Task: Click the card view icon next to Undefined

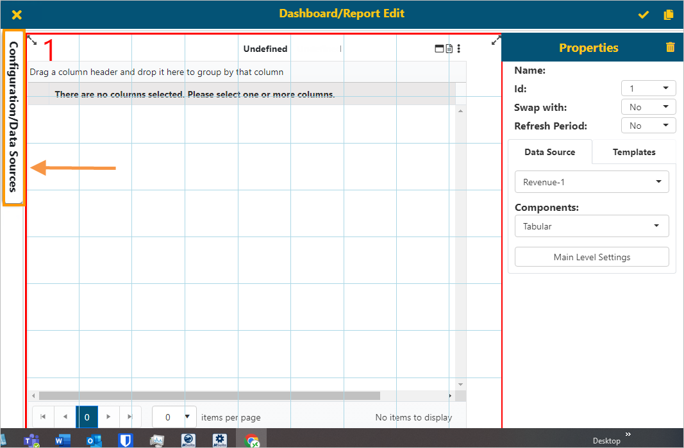Action: click(439, 48)
